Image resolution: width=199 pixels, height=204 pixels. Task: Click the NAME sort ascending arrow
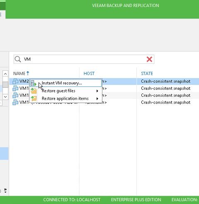[x=28, y=73]
